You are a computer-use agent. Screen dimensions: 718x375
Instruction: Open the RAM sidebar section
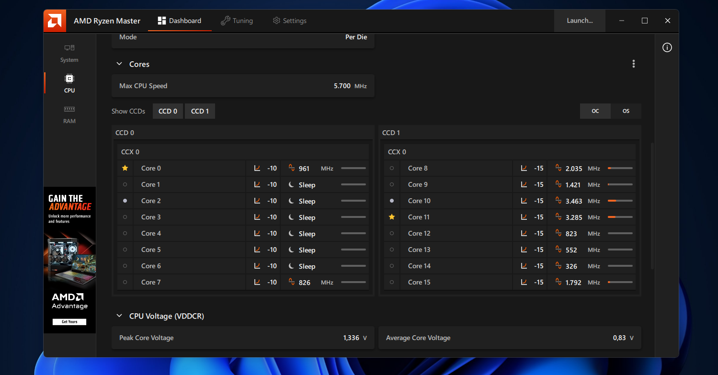tap(69, 114)
